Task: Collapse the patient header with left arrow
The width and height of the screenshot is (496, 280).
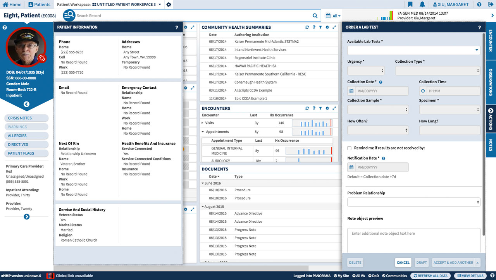Action: point(26,104)
